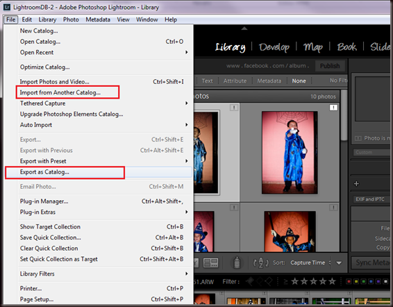
Task: Click the 'Photo is missing' icon in the right panel
Action: 358,138
